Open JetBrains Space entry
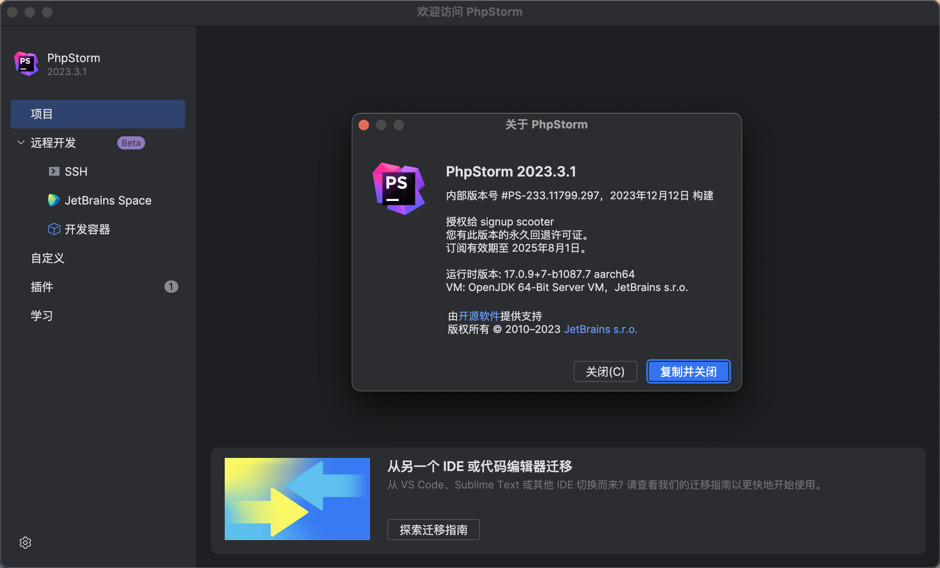This screenshot has height=568, width=940. 108,201
